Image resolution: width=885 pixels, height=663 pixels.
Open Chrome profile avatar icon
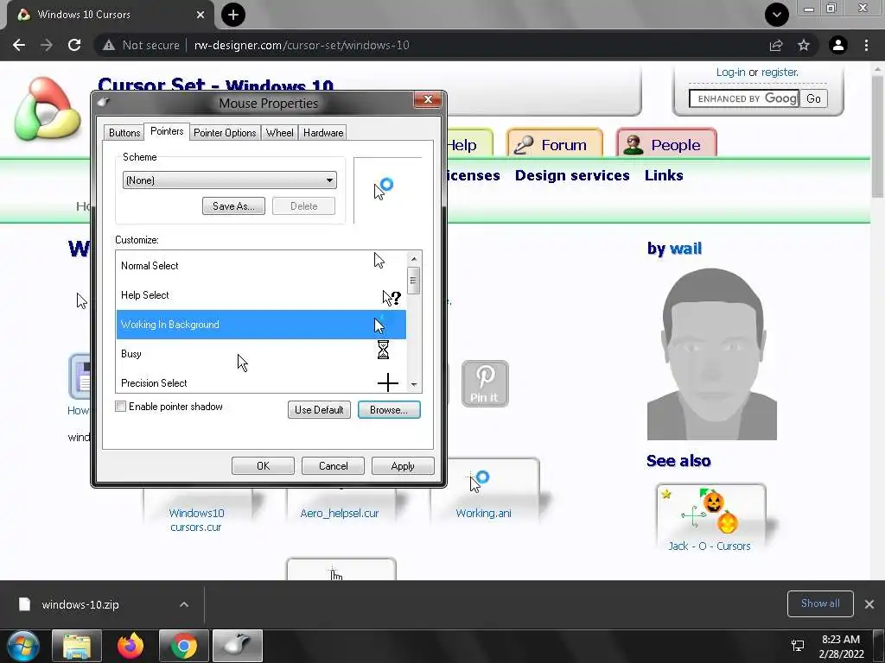(x=838, y=45)
